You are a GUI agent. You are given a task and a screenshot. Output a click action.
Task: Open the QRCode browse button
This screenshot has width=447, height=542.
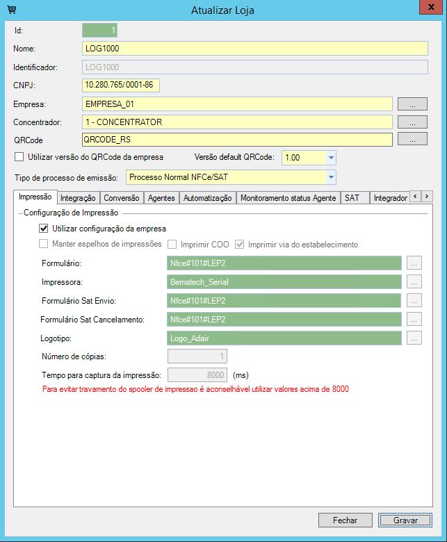413,139
